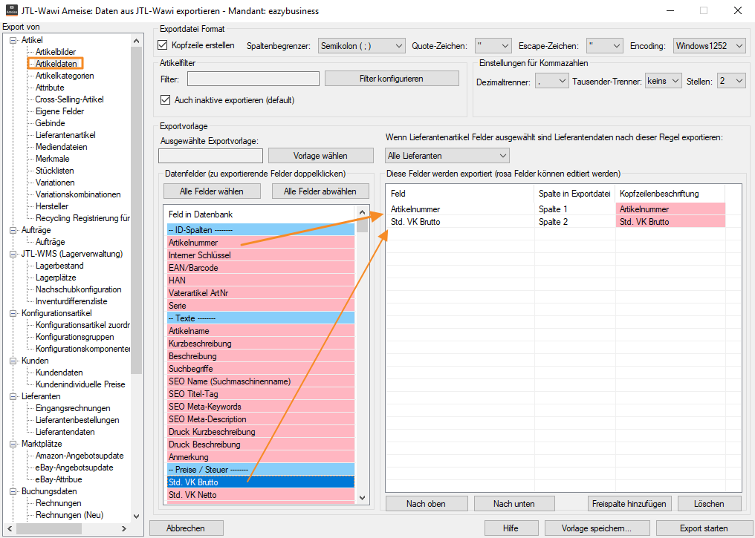
Task: Click Alle Felder wählen button
Action: pos(212,191)
